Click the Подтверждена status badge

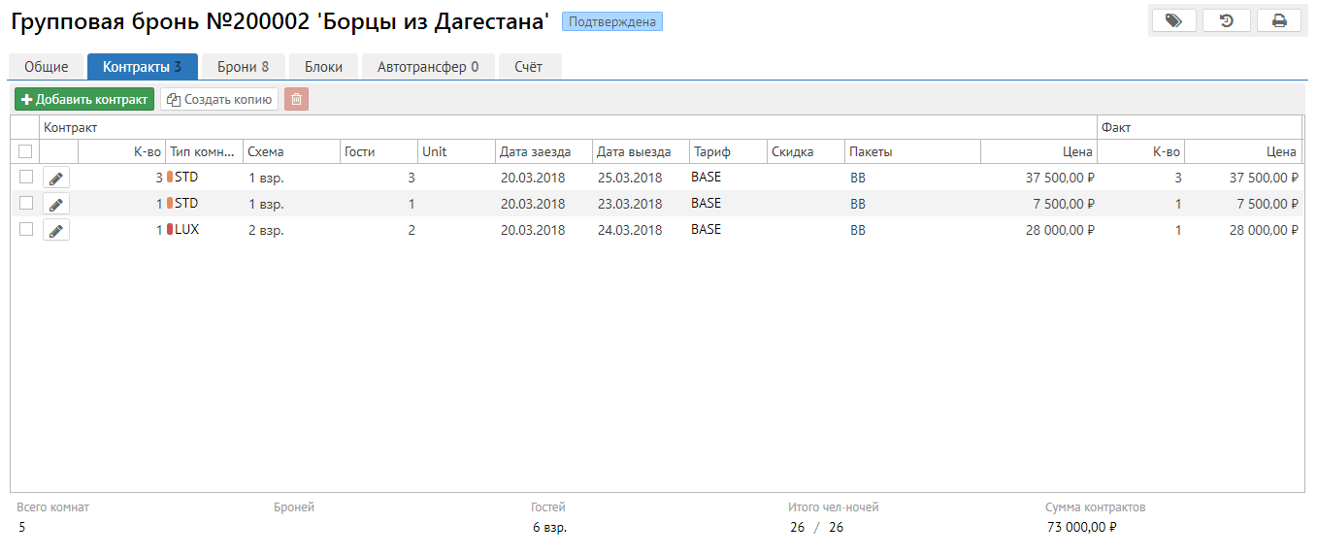pyautogui.click(x=611, y=21)
